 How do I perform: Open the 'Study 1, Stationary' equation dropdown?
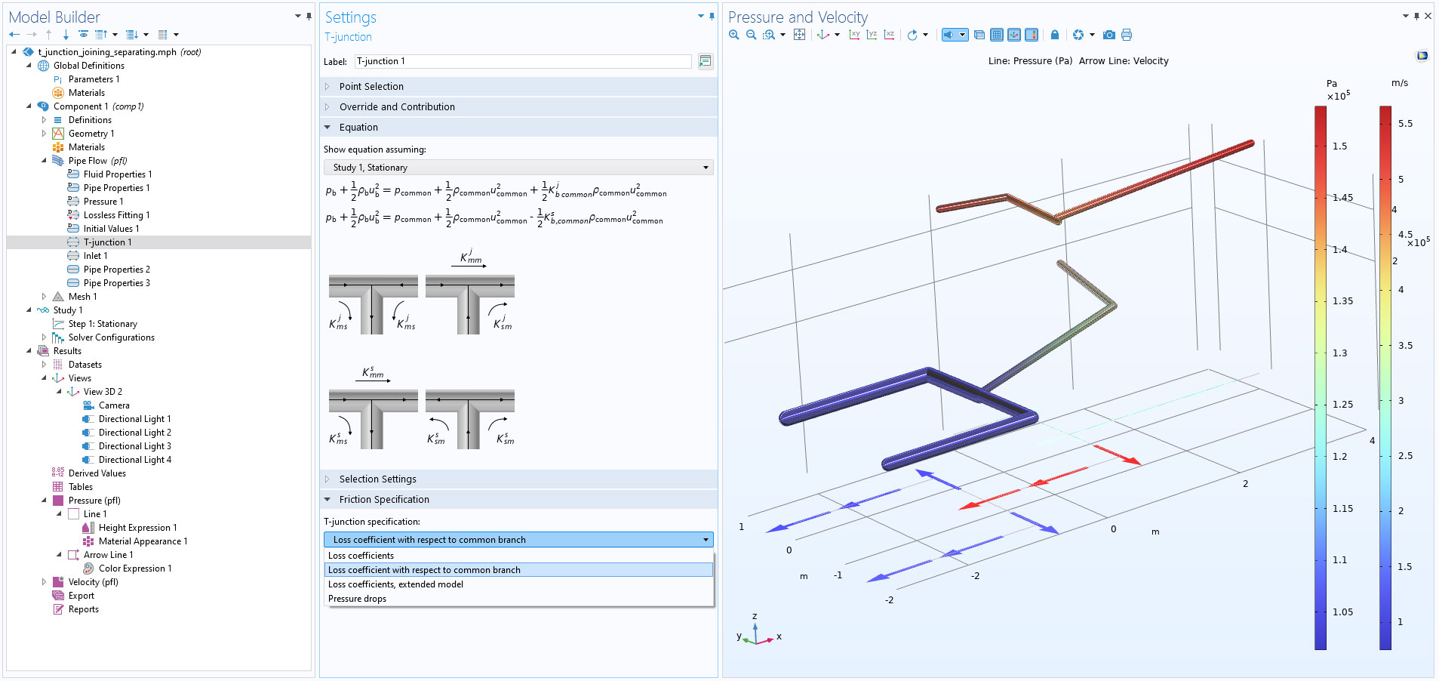[x=518, y=168]
